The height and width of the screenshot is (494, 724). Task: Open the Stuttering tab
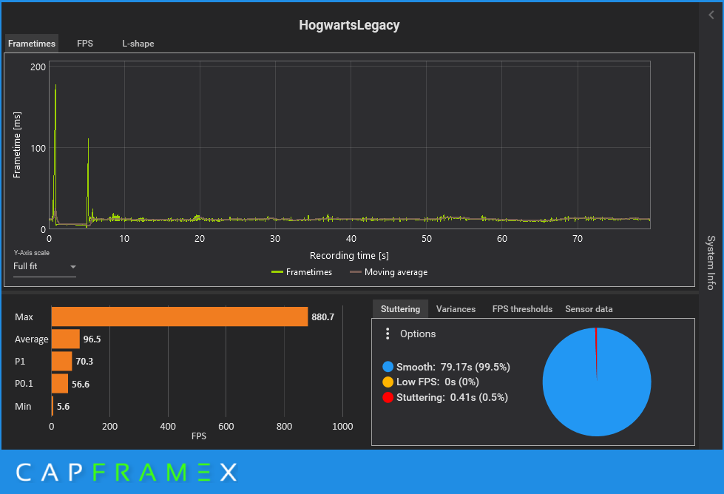point(400,309)
